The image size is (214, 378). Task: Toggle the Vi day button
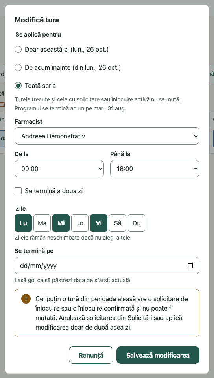(99, 223)
